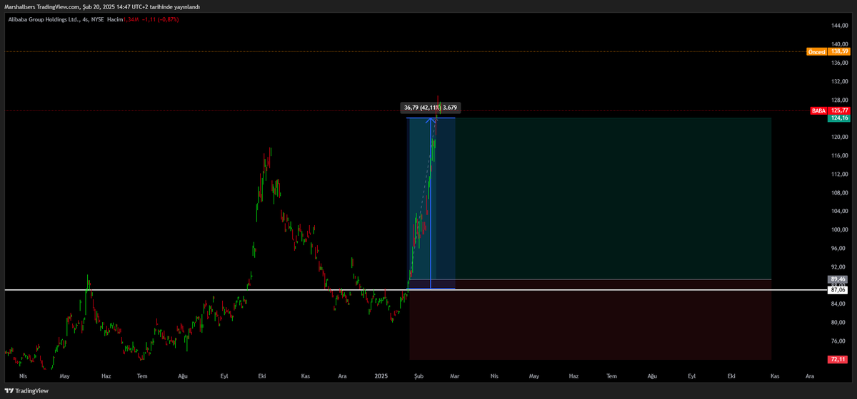Click the 80,00 price axis label
The height and width of the screenshot is (399, 857).
click(x=838, y=322)
